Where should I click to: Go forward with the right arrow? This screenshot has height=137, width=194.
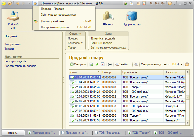click(x=24, y=3)
